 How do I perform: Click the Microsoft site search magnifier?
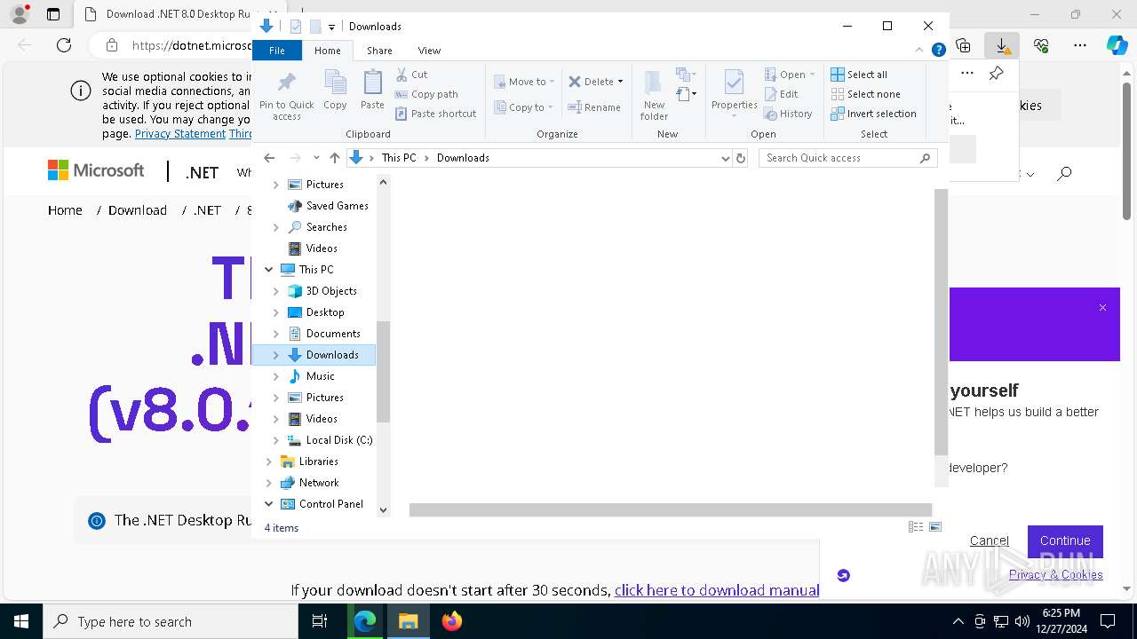[x=1064, y=174]
